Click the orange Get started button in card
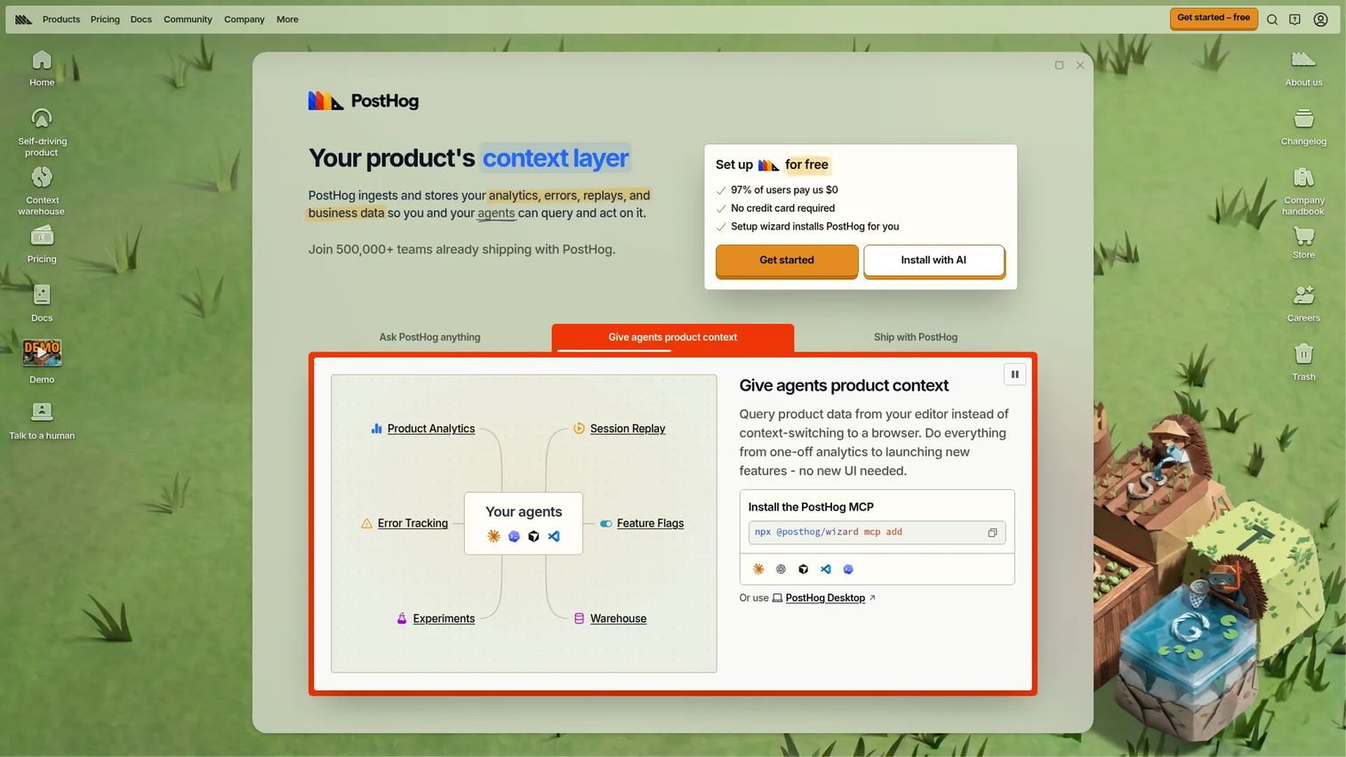 (x=787, y=261)
